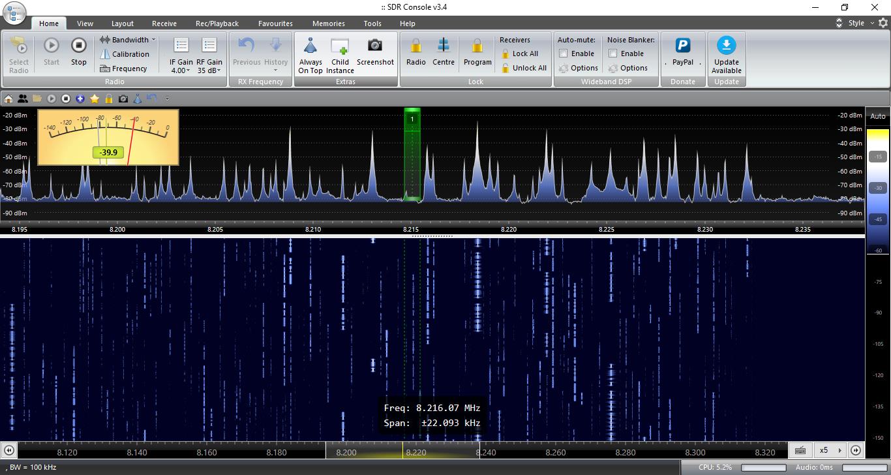The image size is (891, 475).
Task: Click the -15 marker on the colour scale
Action: click(x=878, y=157)
